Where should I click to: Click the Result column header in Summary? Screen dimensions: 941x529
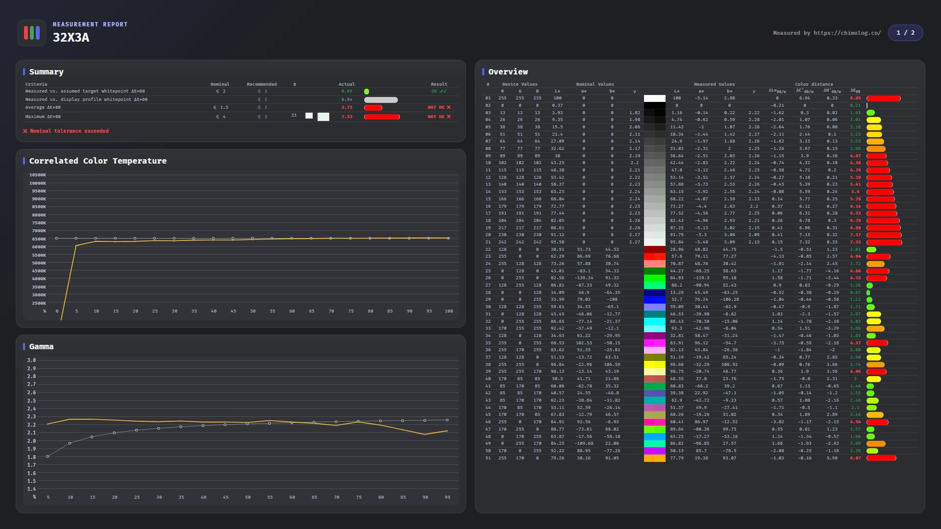coord(439,84)
